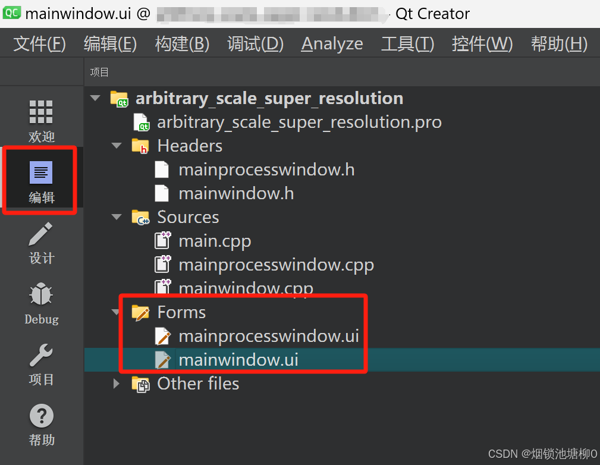Select main.cpp in Sources
Viewport: 600px width, 465px height.
[215, 241]
